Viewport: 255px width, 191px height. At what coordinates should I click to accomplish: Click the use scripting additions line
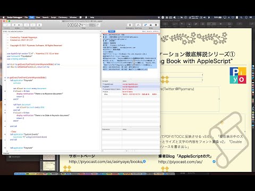tap(17, 59)
